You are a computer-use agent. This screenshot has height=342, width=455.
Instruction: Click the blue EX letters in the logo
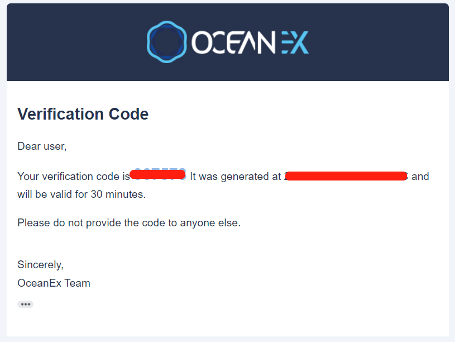(x=295, y=42)
